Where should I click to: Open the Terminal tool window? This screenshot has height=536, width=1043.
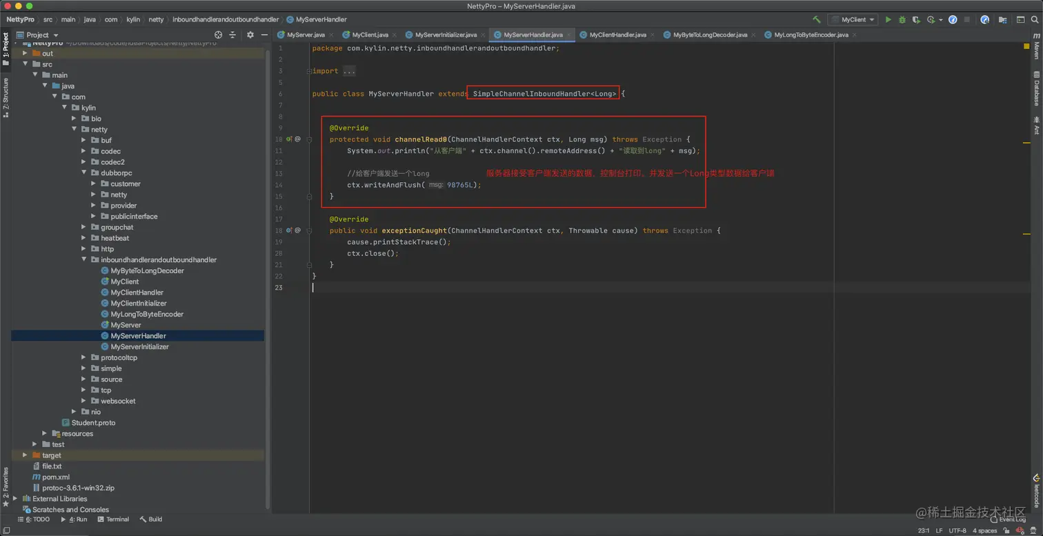pyautogui.click(x=114, y=519)
